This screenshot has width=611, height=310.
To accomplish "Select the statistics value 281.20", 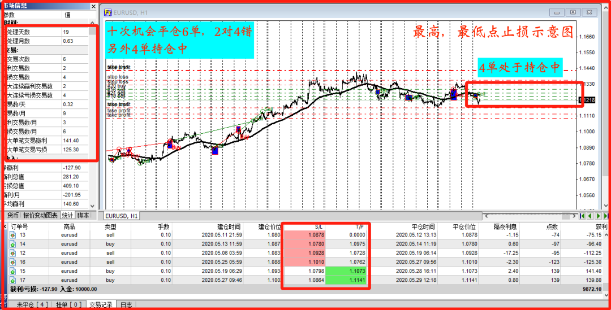I will (x=71, y=177).
